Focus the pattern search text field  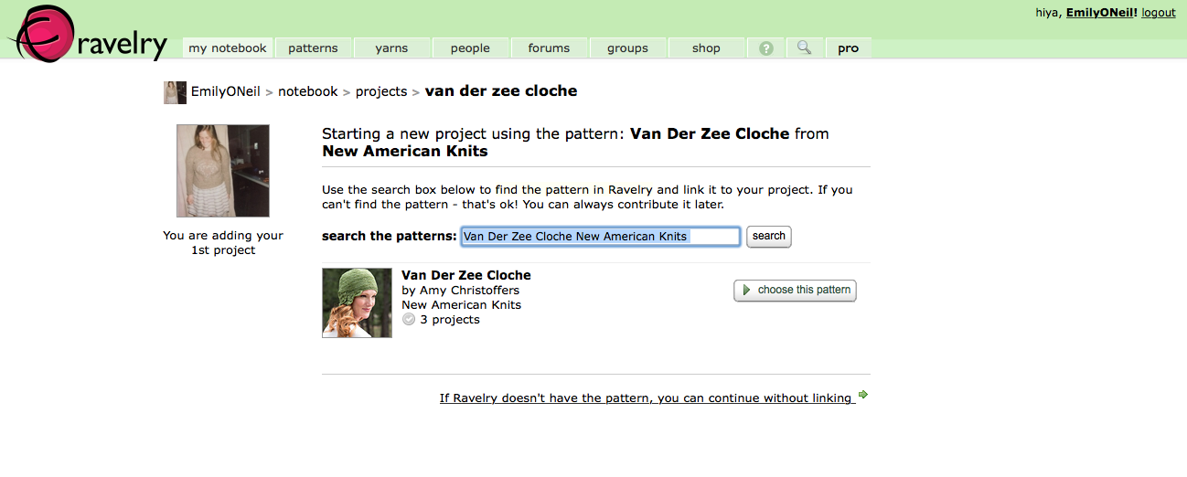click(x=600, y=236)
